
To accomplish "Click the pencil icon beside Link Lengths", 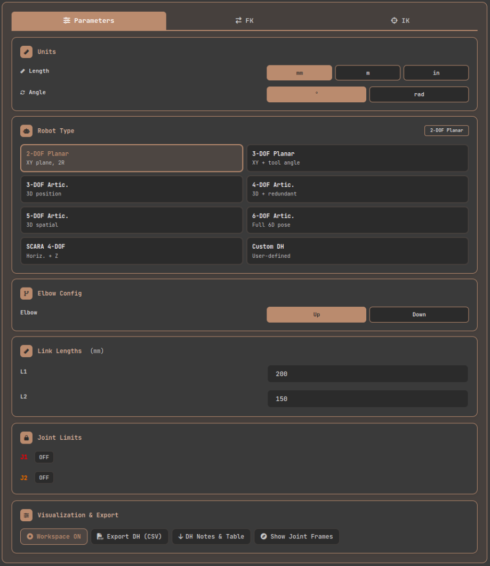I will pyautogui.click(x=26, y=351).
